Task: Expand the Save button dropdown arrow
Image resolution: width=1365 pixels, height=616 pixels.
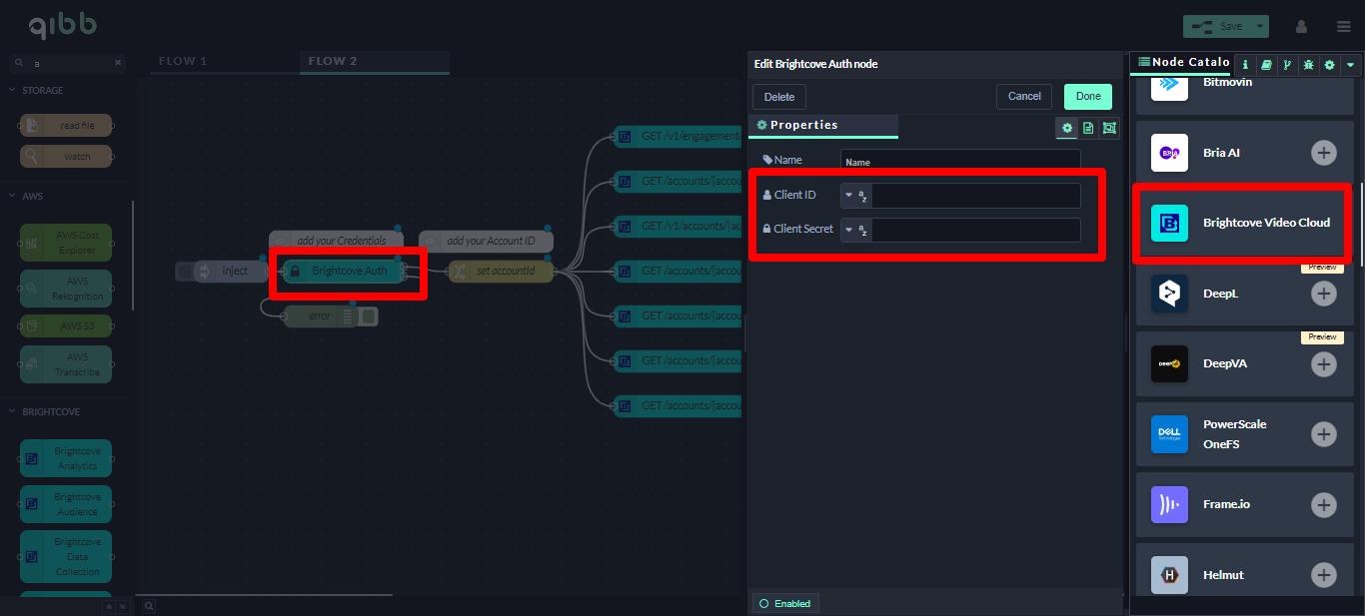Action: pyautogui.click(x=1260, y=26)
